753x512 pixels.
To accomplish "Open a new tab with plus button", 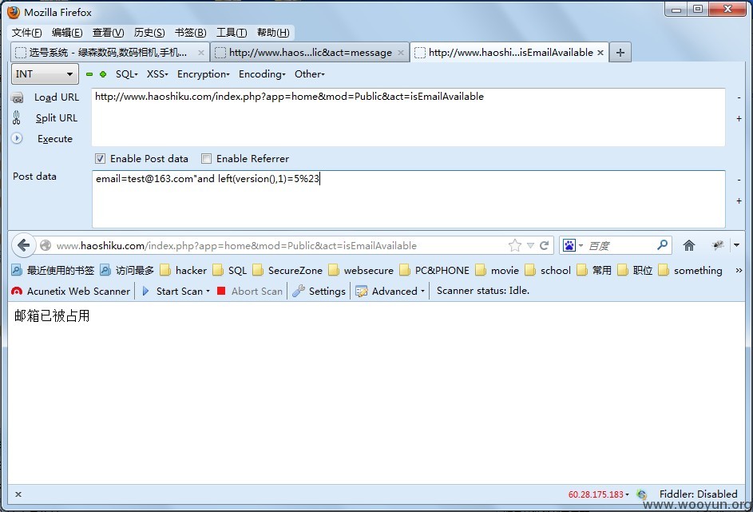I will pos(620,53).
